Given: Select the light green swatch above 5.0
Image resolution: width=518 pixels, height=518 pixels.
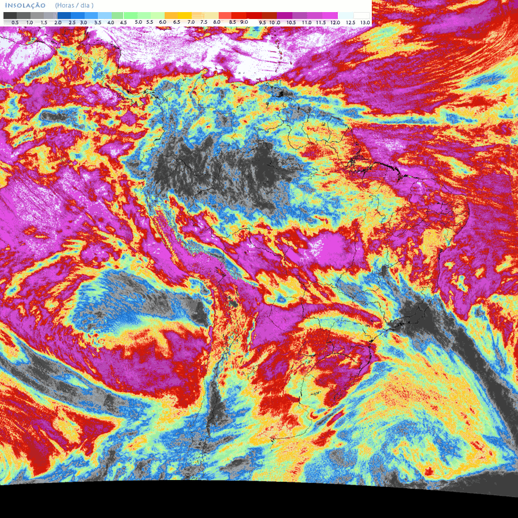Looking at the screenshot, I should click(131, 16).
